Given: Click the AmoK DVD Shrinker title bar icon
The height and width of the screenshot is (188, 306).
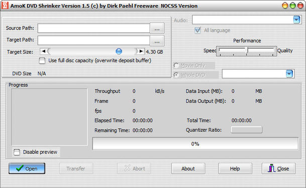Looking at the screenshot, I should 5,6.
